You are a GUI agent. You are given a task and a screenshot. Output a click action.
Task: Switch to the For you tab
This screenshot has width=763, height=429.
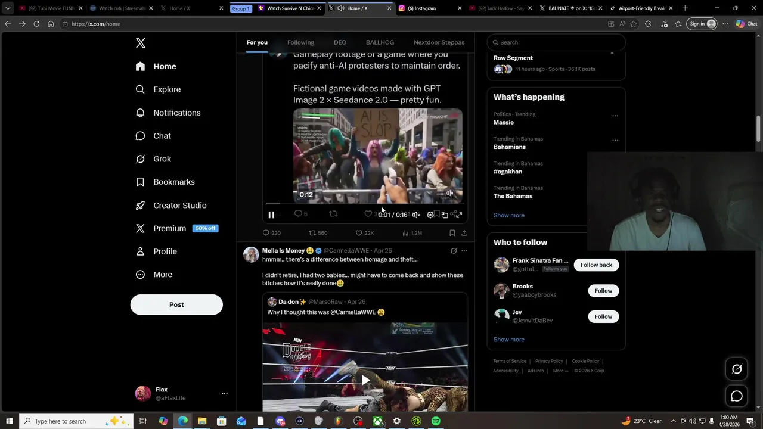pyautogui.click(x=257, y=42)
